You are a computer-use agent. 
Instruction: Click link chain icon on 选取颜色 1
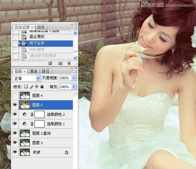[31, 124]
